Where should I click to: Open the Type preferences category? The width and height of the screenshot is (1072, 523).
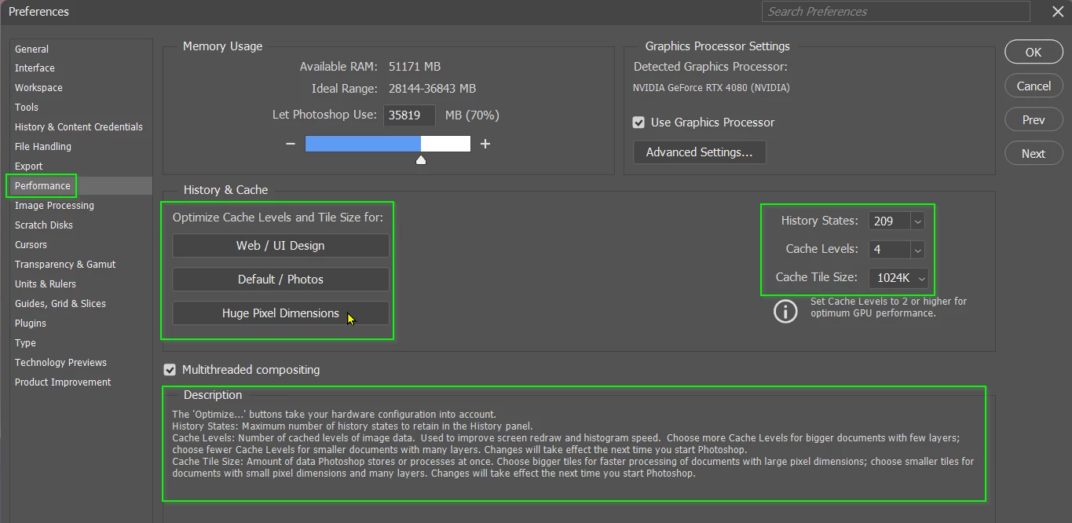click(x=25, y=343)
